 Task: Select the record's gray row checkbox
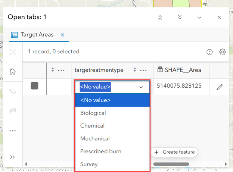[x=34, y=86]
